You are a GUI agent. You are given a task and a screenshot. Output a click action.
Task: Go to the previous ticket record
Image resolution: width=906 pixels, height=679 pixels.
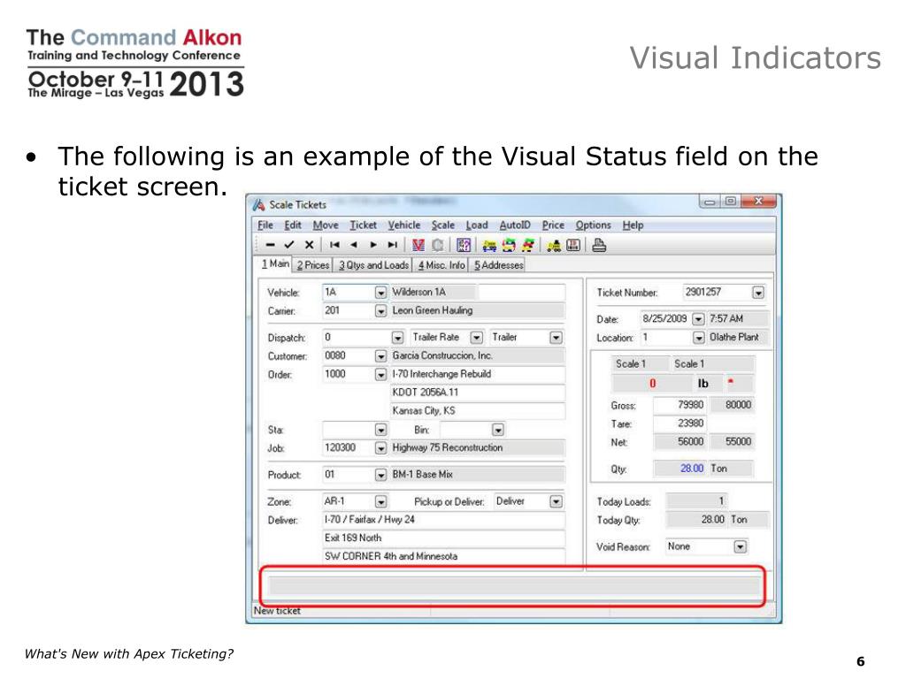click(x=354, y=245)
